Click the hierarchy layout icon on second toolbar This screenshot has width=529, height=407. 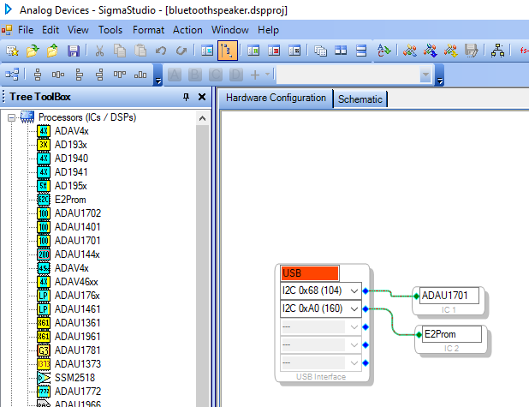tap(12, 75)
